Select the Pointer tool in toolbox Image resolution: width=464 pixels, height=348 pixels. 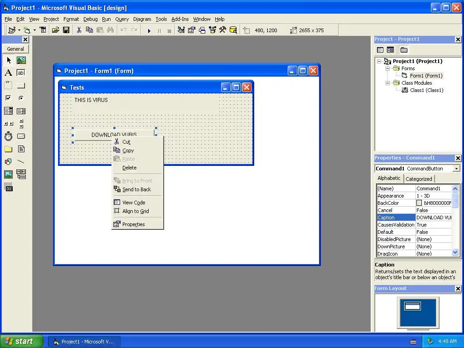9,60
